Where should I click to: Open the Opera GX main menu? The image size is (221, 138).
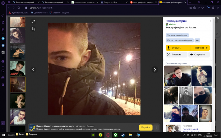point(3,3)
